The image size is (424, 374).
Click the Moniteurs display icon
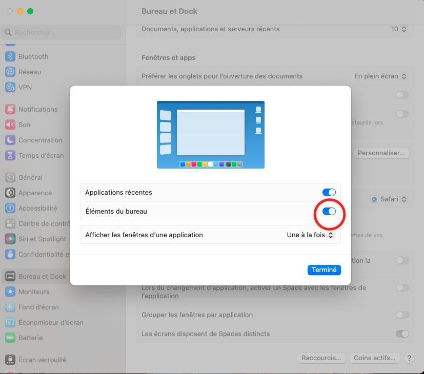point(10,292)
